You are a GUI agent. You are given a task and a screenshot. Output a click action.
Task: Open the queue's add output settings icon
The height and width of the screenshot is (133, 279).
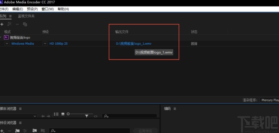coord(9,24)
